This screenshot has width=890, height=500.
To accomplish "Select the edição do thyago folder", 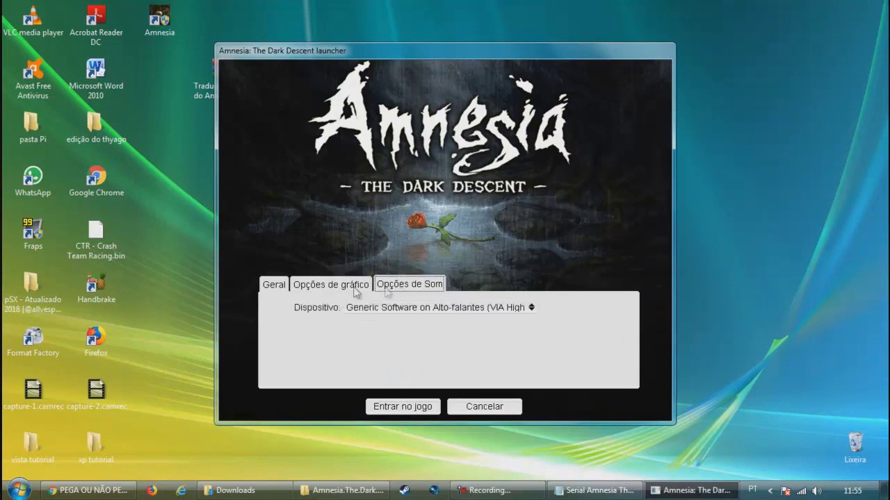I will click(x=96, y=127).
